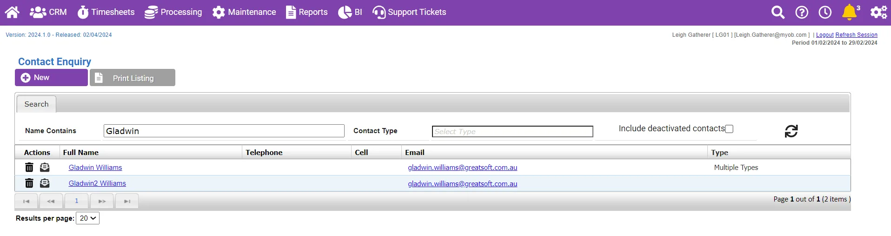Go to the last page button
Image resolution: width=891 pixels, height=236 pixels.
pyautogui.click(x=127, y=201)
